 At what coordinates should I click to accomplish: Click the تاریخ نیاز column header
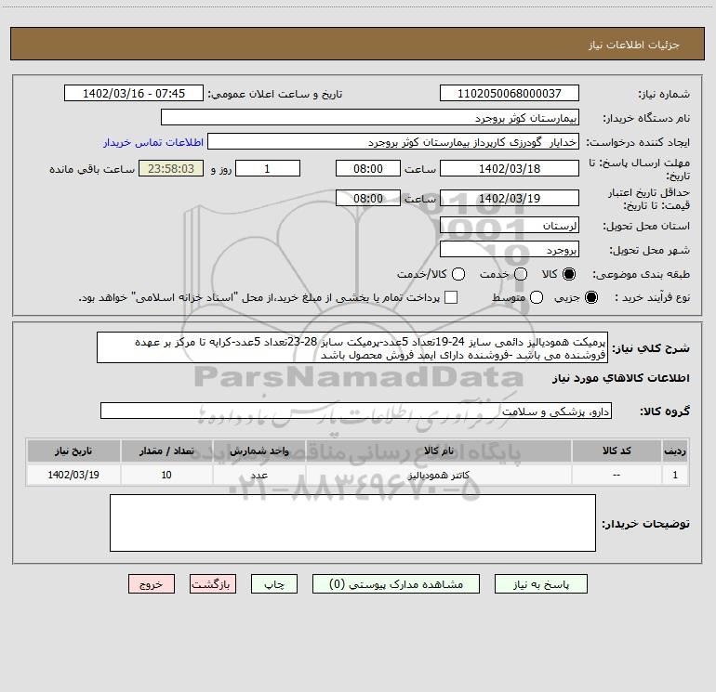click(x=73, y=450)
